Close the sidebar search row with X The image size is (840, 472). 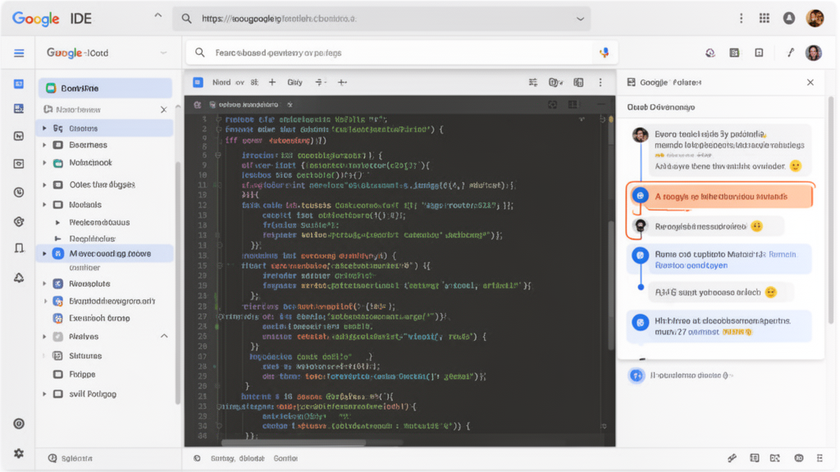[x=164, y=109]
